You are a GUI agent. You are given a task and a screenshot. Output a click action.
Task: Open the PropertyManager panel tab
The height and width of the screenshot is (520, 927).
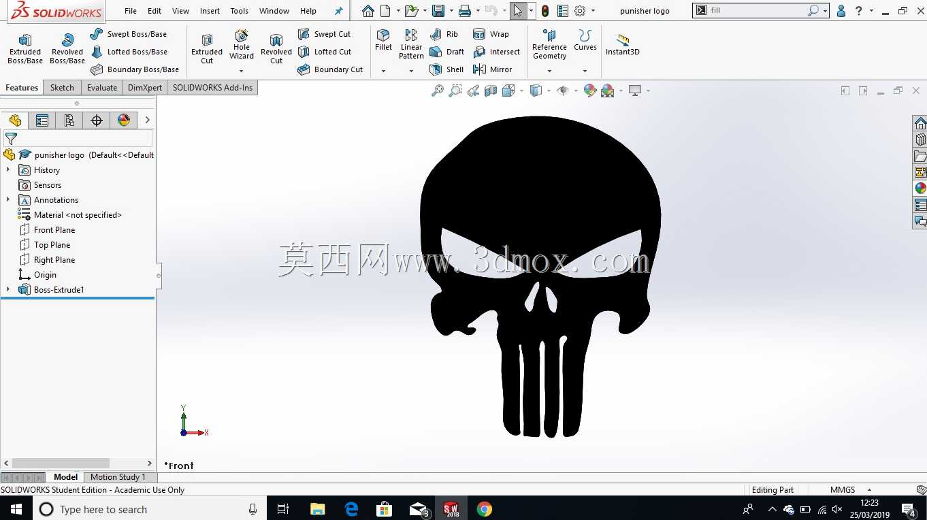pos(42,120)
